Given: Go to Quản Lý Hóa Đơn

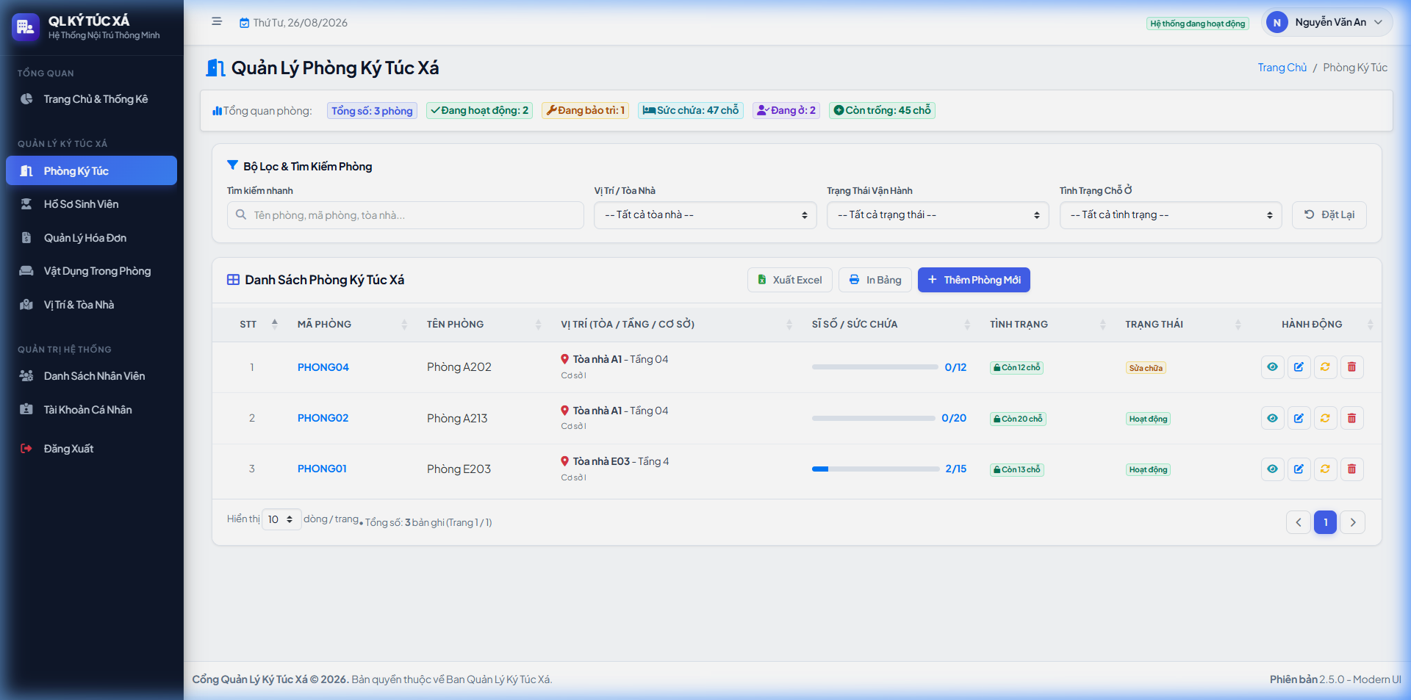Looking at the screenshot, I should click(91, 238).
